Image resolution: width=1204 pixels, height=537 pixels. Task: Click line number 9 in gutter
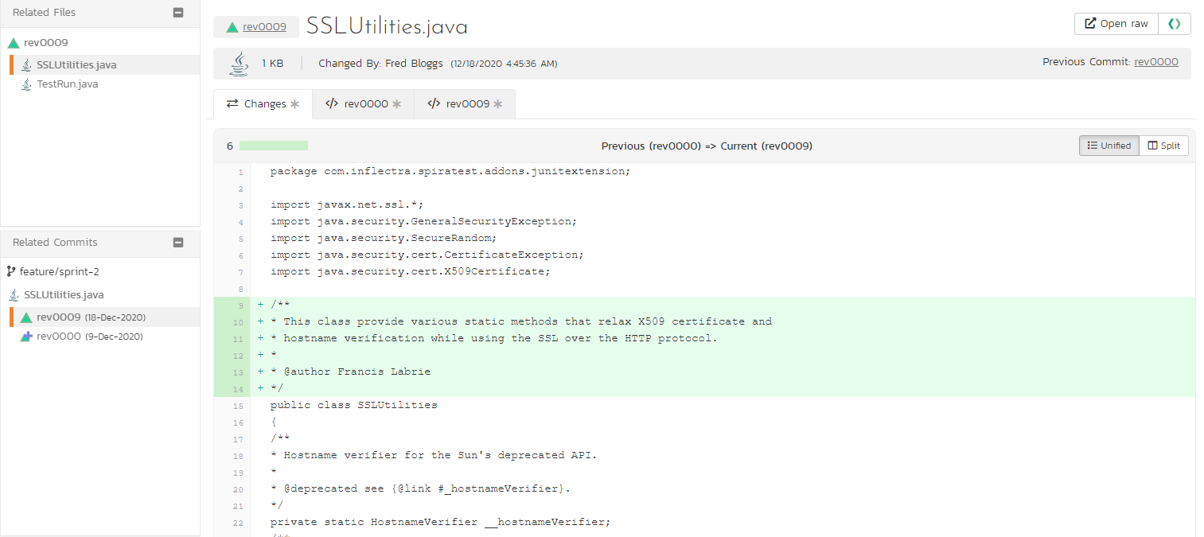coord(240,305)
